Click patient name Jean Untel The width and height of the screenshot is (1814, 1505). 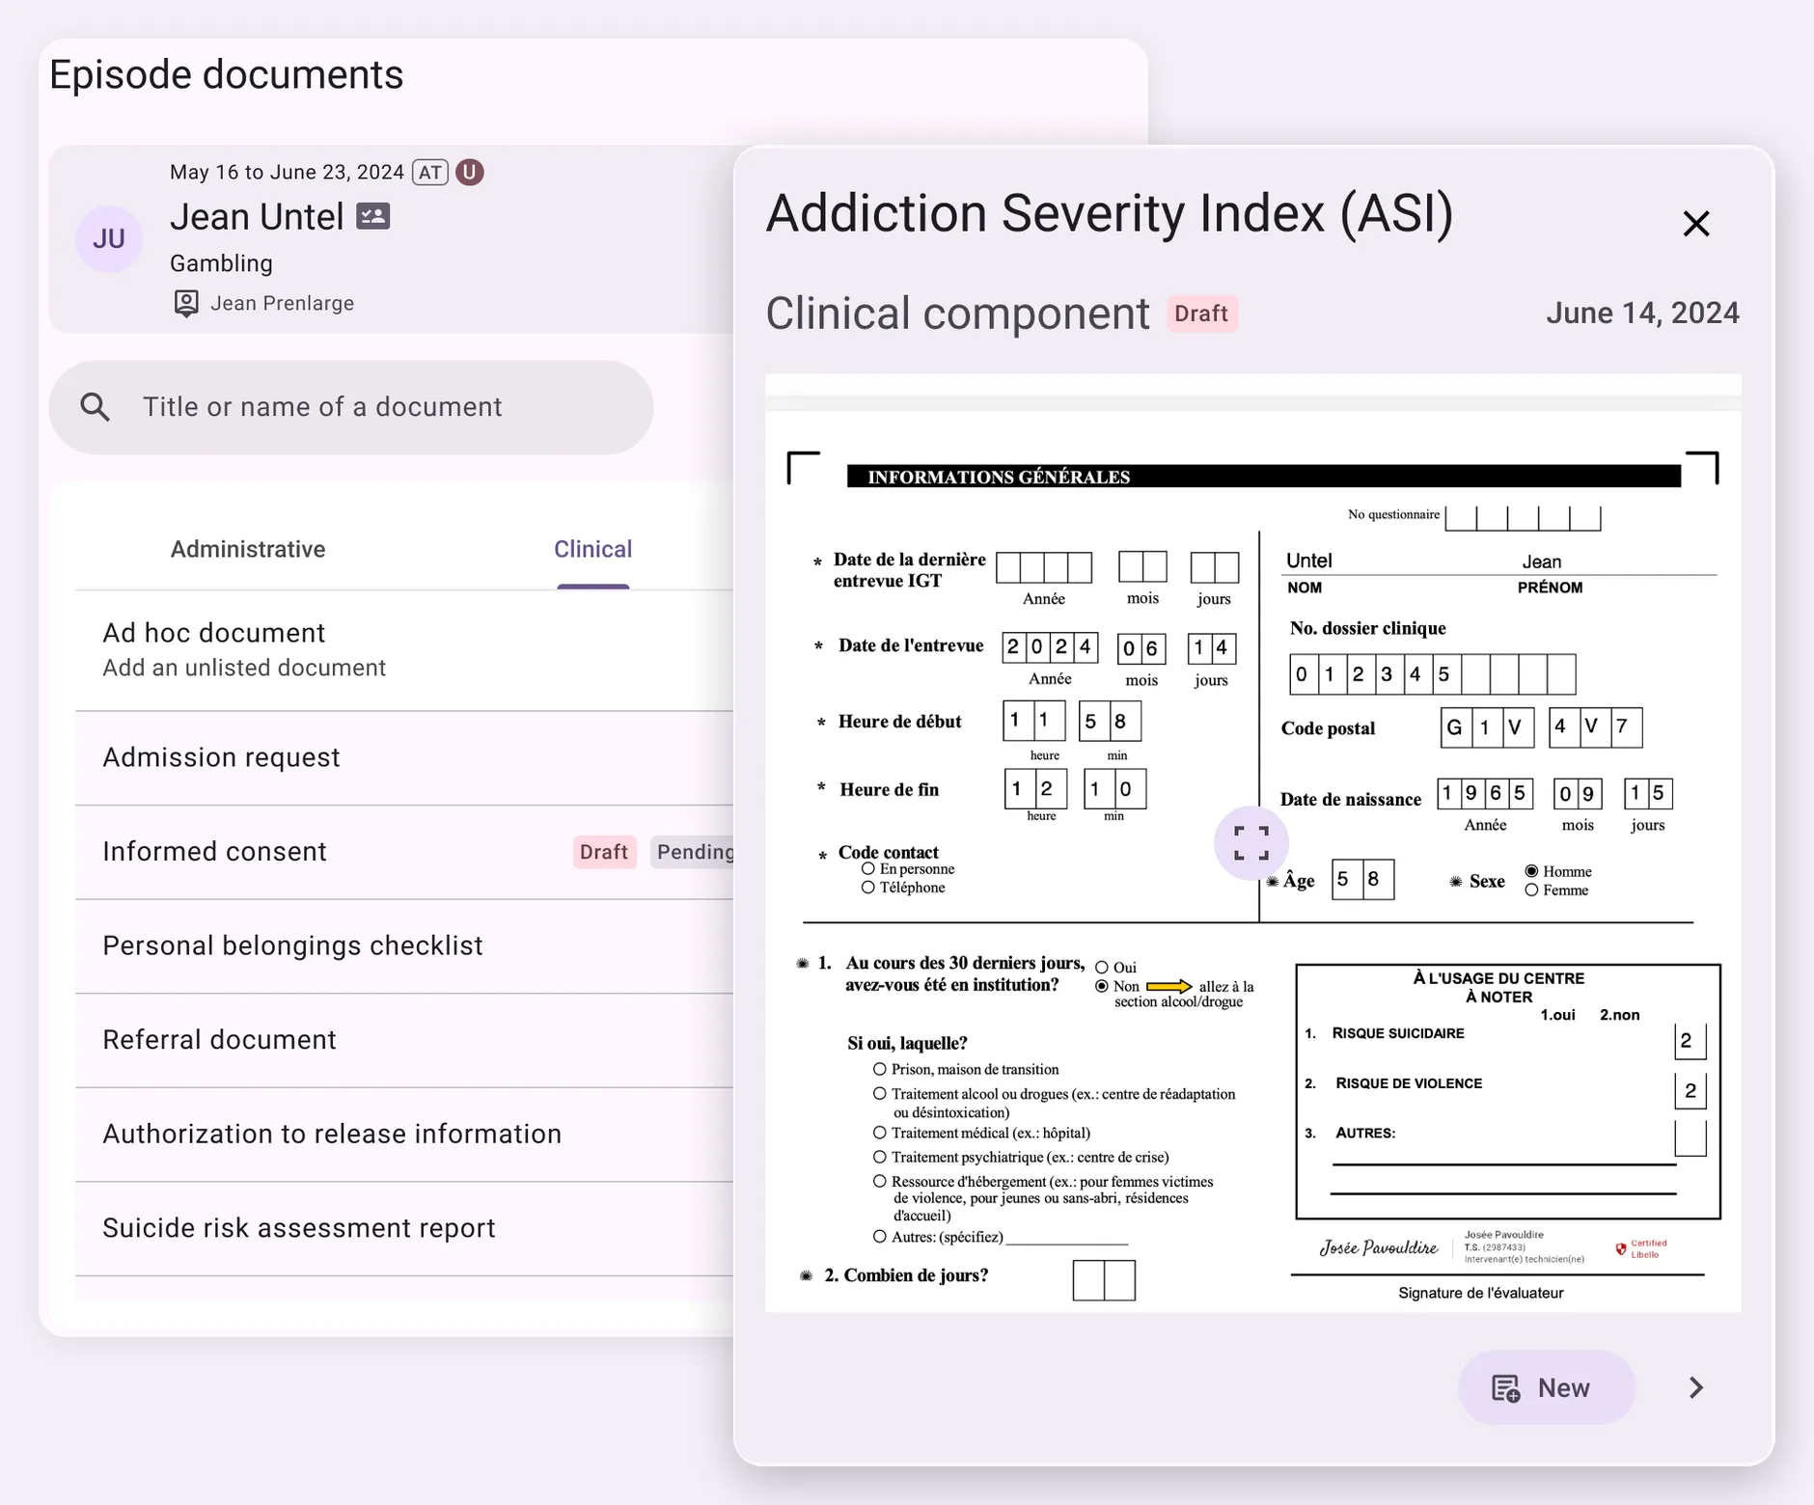tap(257, 217)
